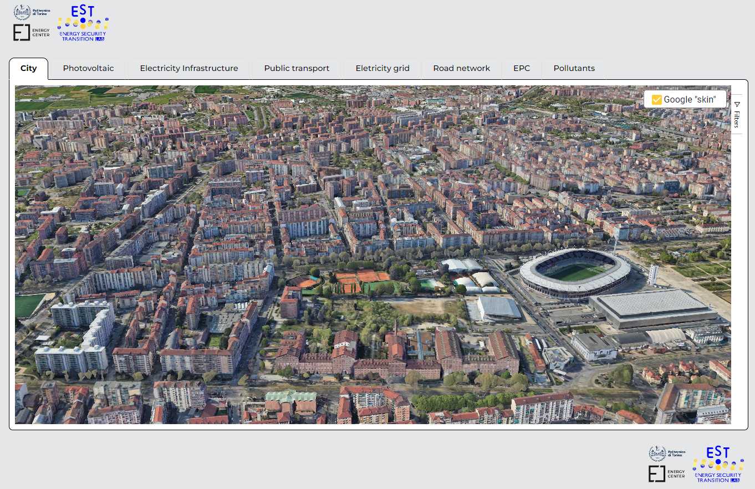Click the Politecnico di Torino logo in header
755x489 pixels.
click(31, 13)
